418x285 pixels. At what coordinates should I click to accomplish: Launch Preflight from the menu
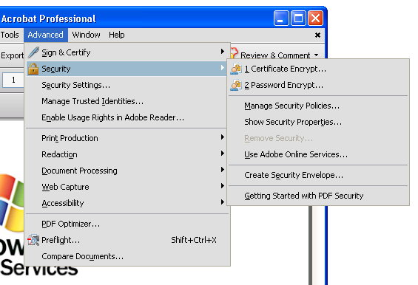coord(127,240)
